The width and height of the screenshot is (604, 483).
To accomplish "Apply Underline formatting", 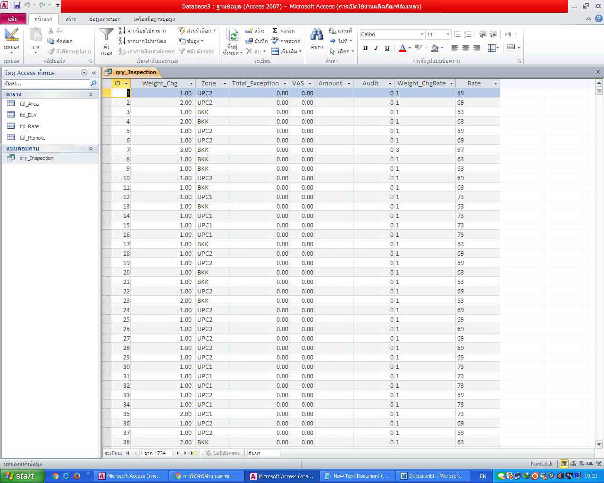I will 387,48.
